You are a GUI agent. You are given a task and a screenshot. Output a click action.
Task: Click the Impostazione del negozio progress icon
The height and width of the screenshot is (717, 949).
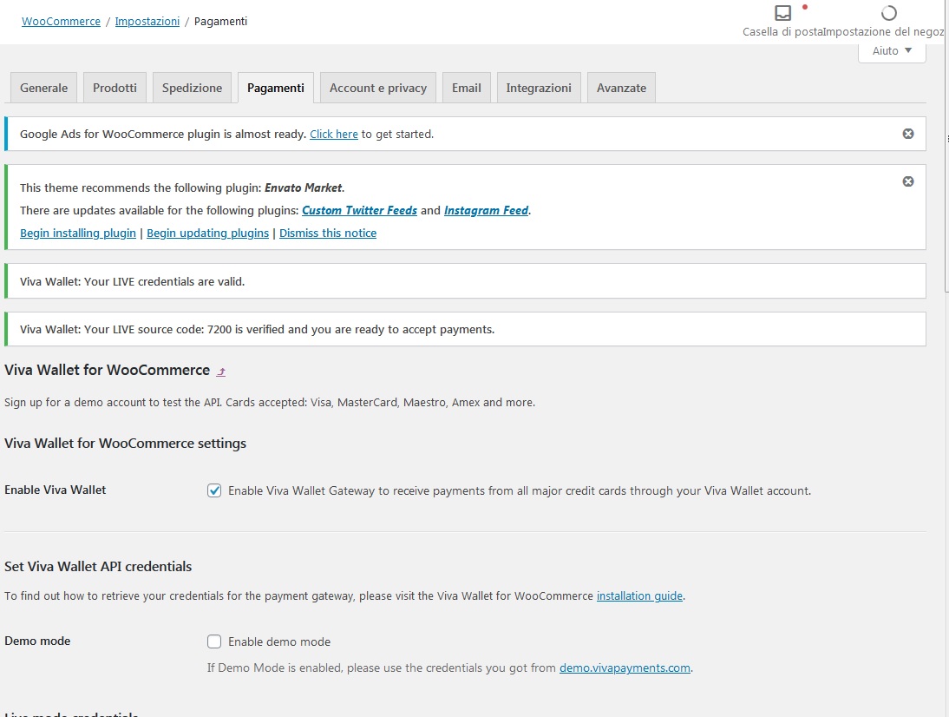click(x=887, y=13)
